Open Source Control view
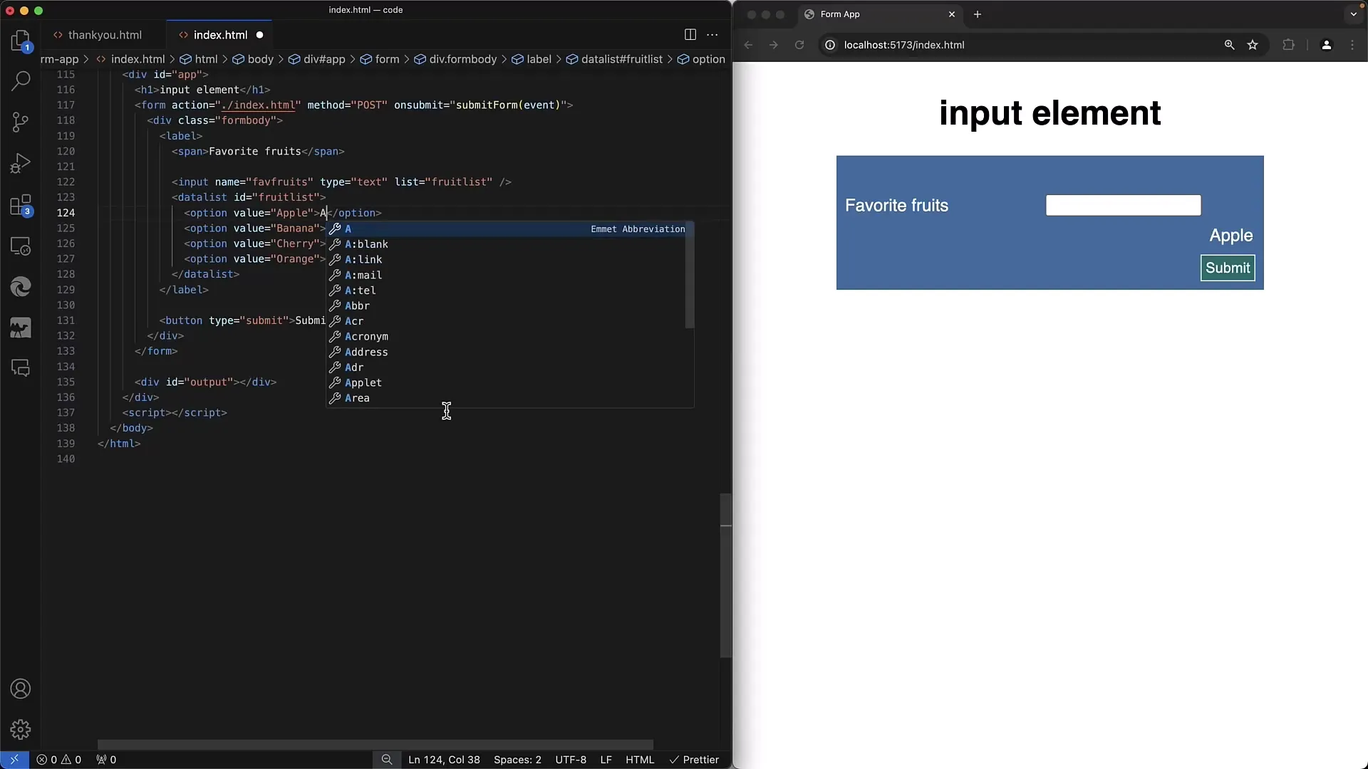The image size is (1368, 769). point(21,122)
